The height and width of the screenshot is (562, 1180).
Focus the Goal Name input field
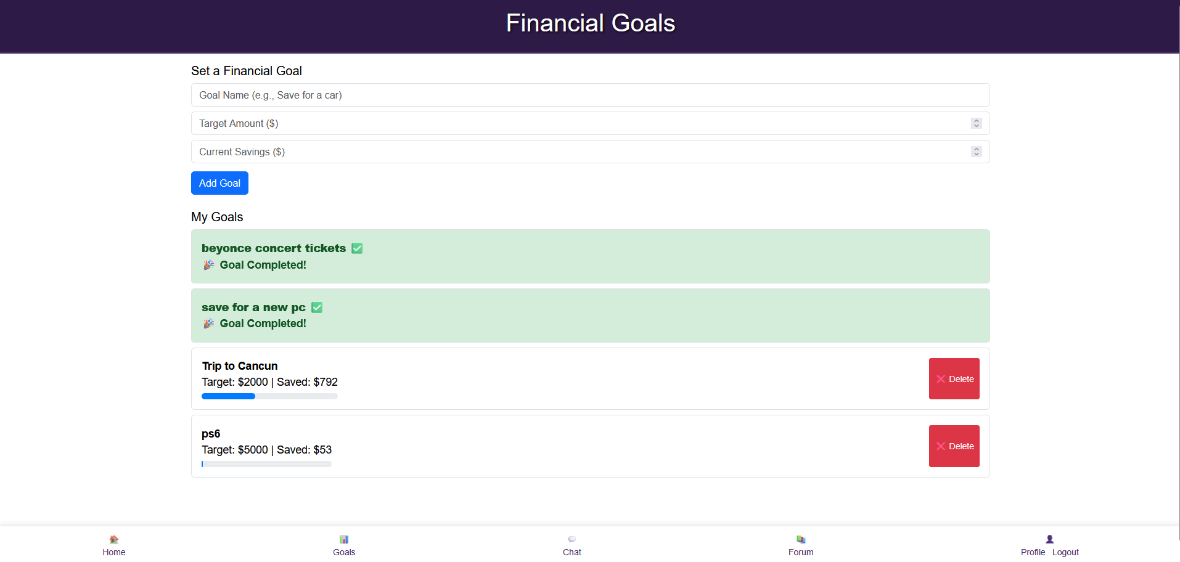[x=590, y=95]
